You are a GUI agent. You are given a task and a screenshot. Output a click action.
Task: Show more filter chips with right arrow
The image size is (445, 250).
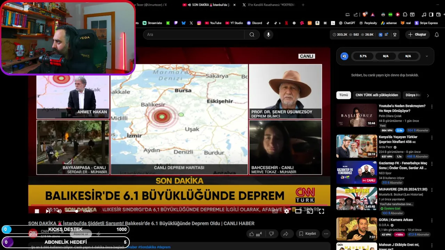428,95
